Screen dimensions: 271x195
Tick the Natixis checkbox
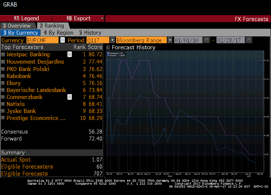[3, 104]
